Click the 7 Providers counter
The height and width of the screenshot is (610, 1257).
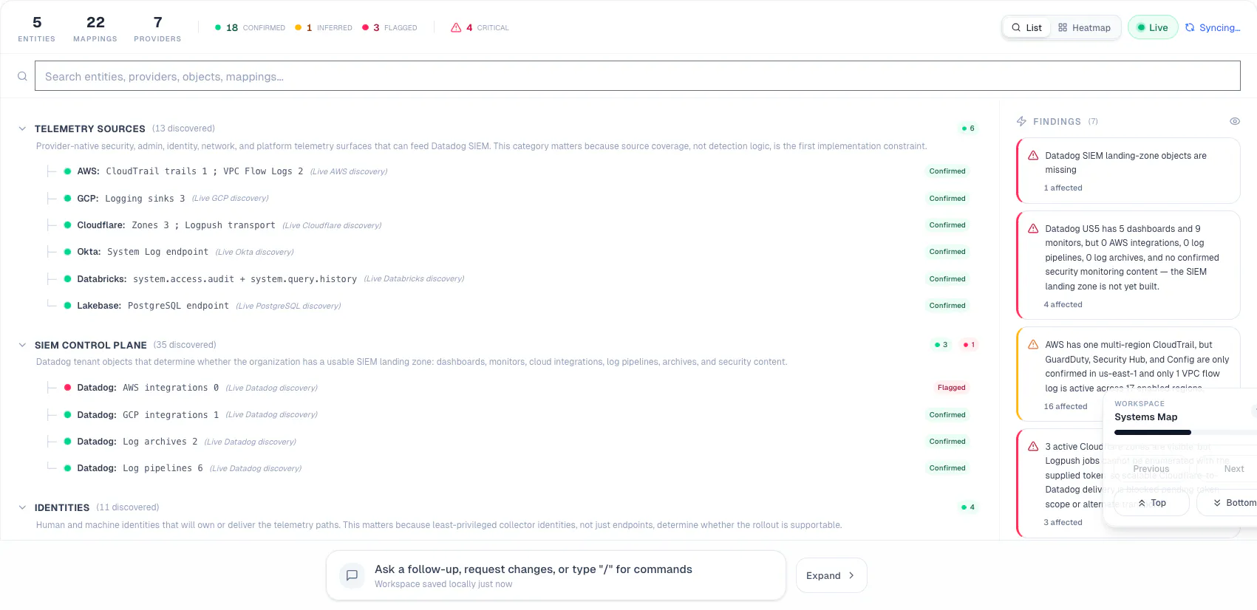157,28
